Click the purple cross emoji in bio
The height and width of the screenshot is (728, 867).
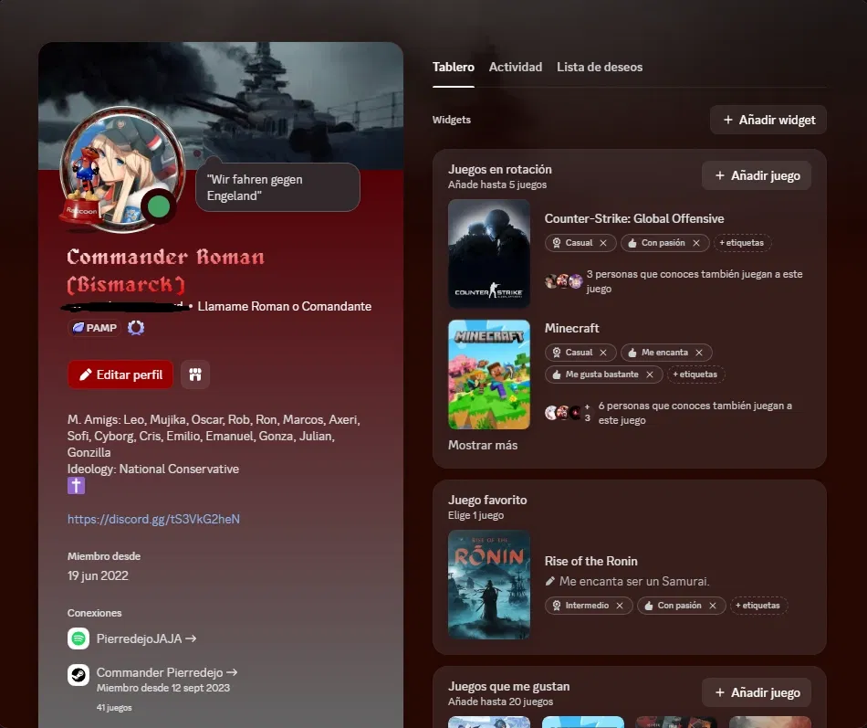pos(77,486)
